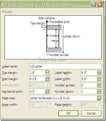The height and width of the screenshot is (121, 106).
Task: Click the disabled Page width field
Action: [39, 105]
